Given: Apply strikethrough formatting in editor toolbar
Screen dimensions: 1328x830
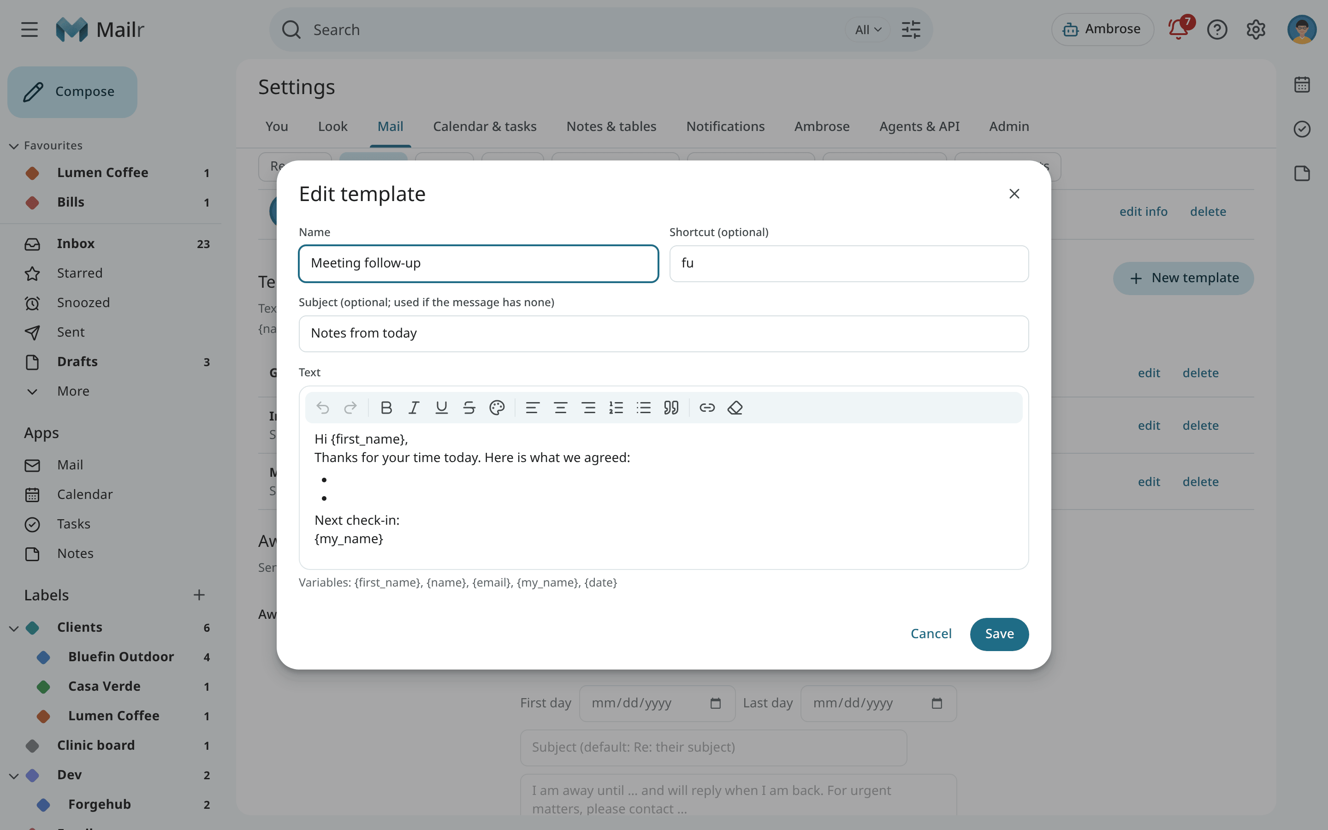Looking at the screenshot, I should (469, 407).
